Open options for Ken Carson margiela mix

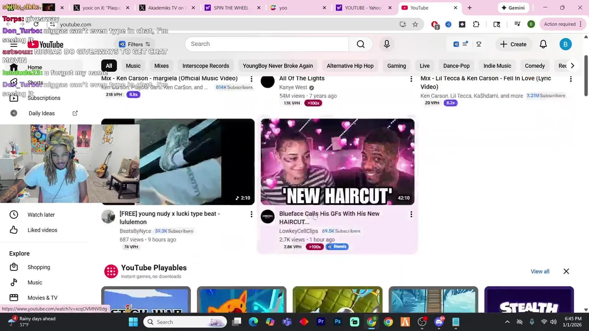pyautogui.click(x=251, y=79)
